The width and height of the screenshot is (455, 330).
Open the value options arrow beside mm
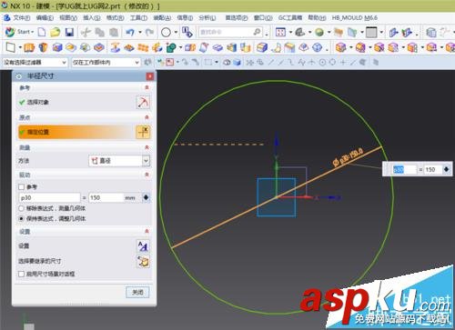(x=146, y=197)
